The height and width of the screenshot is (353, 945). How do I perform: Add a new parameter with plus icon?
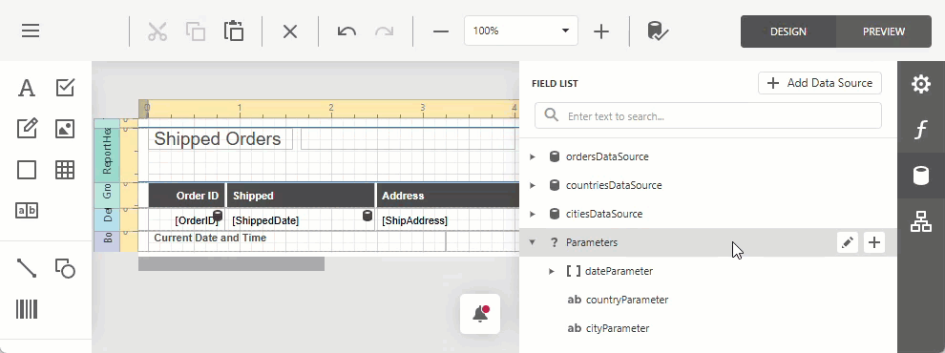click(x=874, y=242)
